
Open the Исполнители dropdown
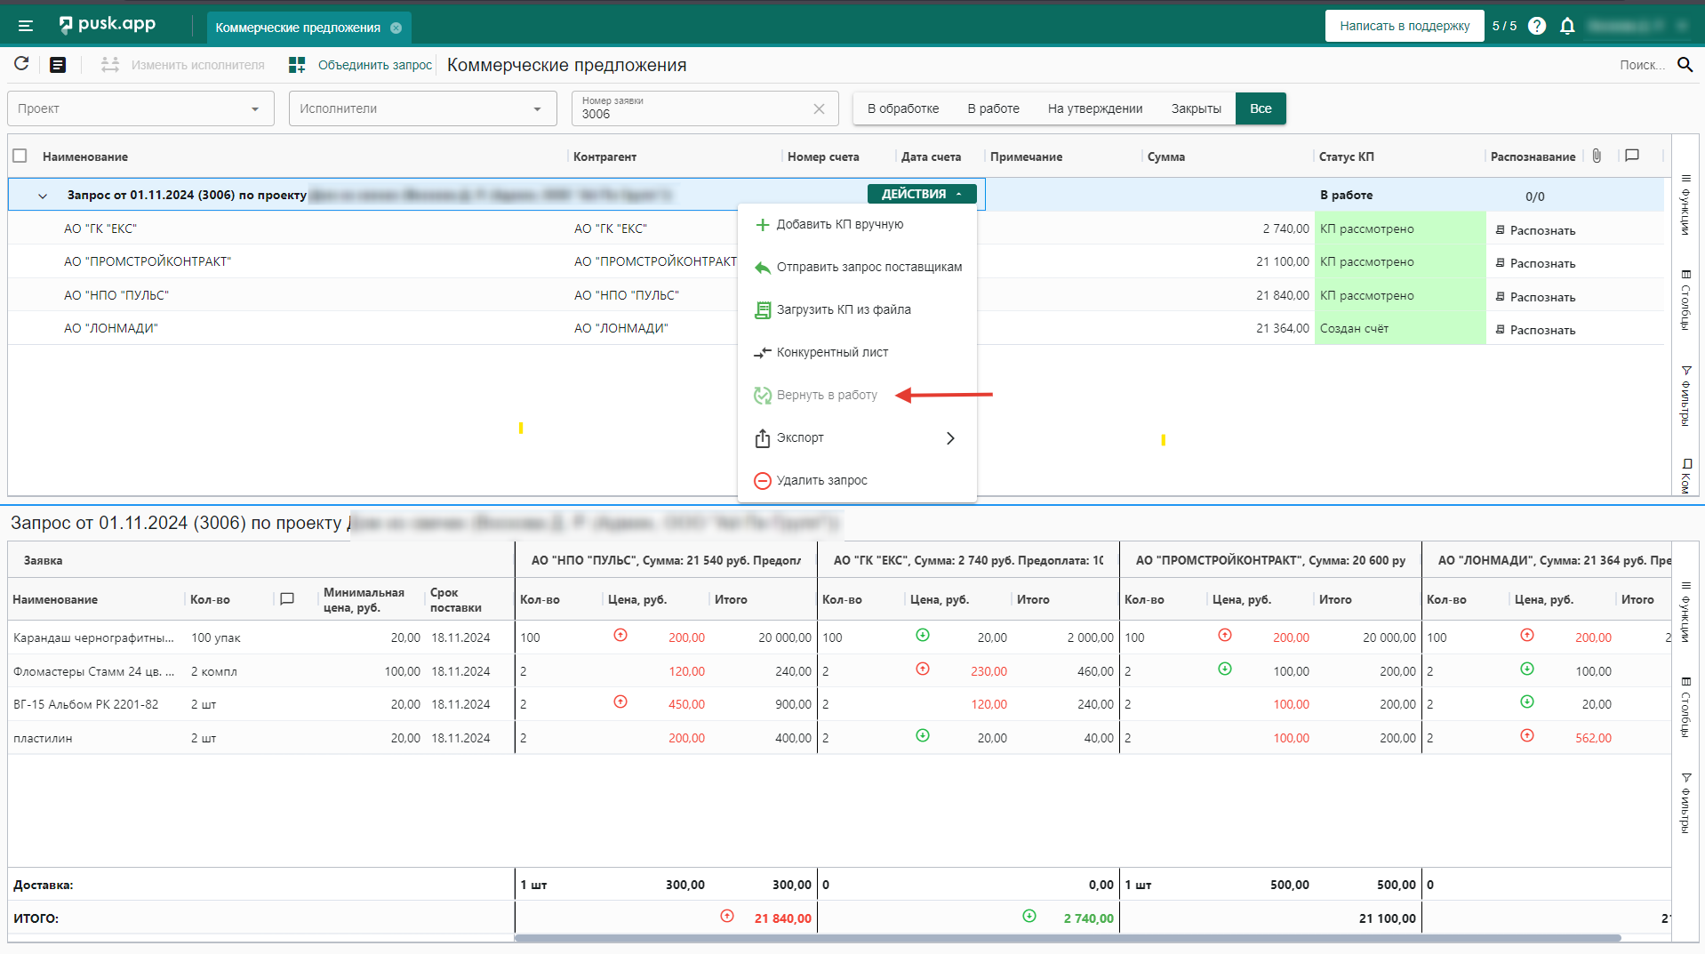pyautogui.click(x=423, y=108)
